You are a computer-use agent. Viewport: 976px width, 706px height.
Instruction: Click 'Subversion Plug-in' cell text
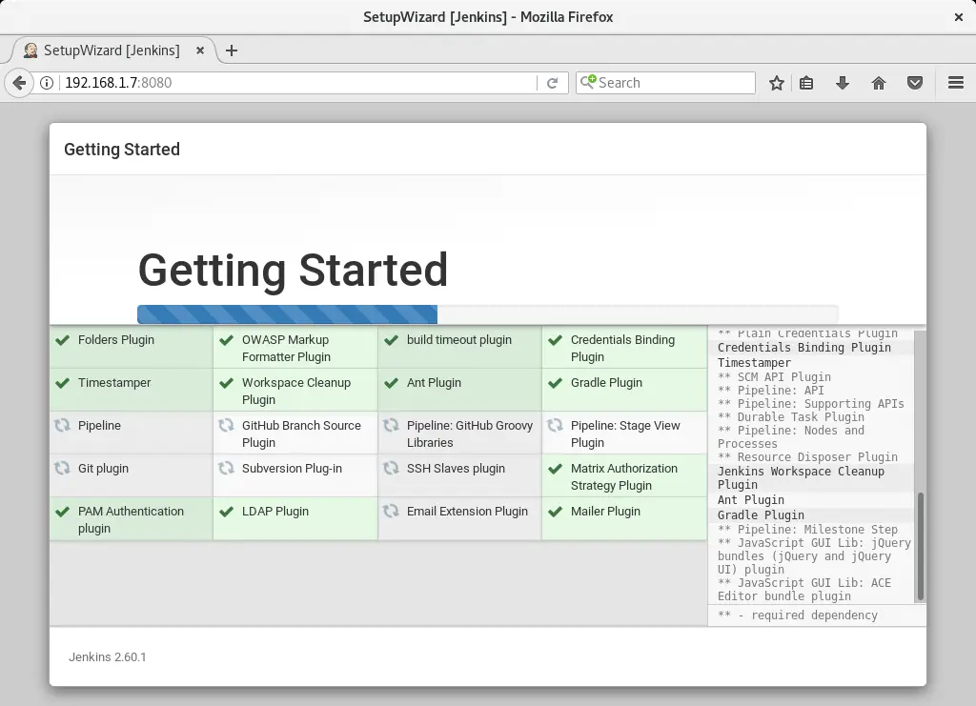tap(292, 469)
